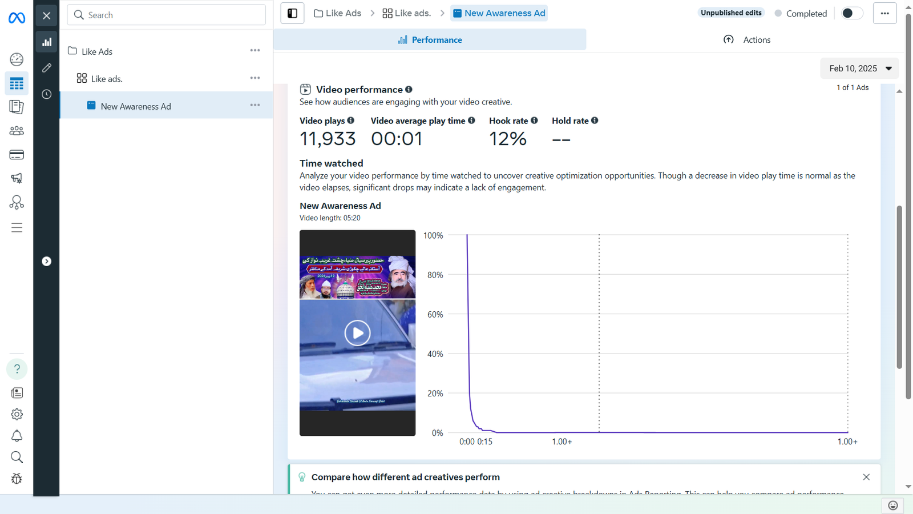This screenshot has width=913, height=514.
Task: Click the smiley feedback icon
Action: (893, 505)
